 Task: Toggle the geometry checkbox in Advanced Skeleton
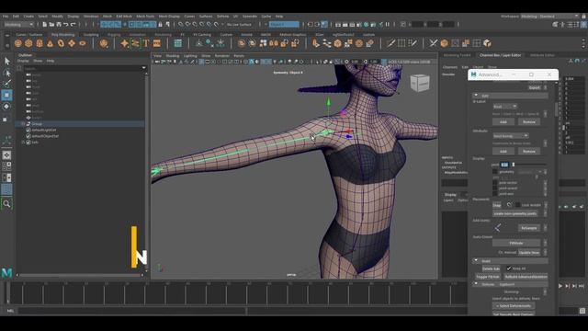pyautogui.click(x=495, y=172)
